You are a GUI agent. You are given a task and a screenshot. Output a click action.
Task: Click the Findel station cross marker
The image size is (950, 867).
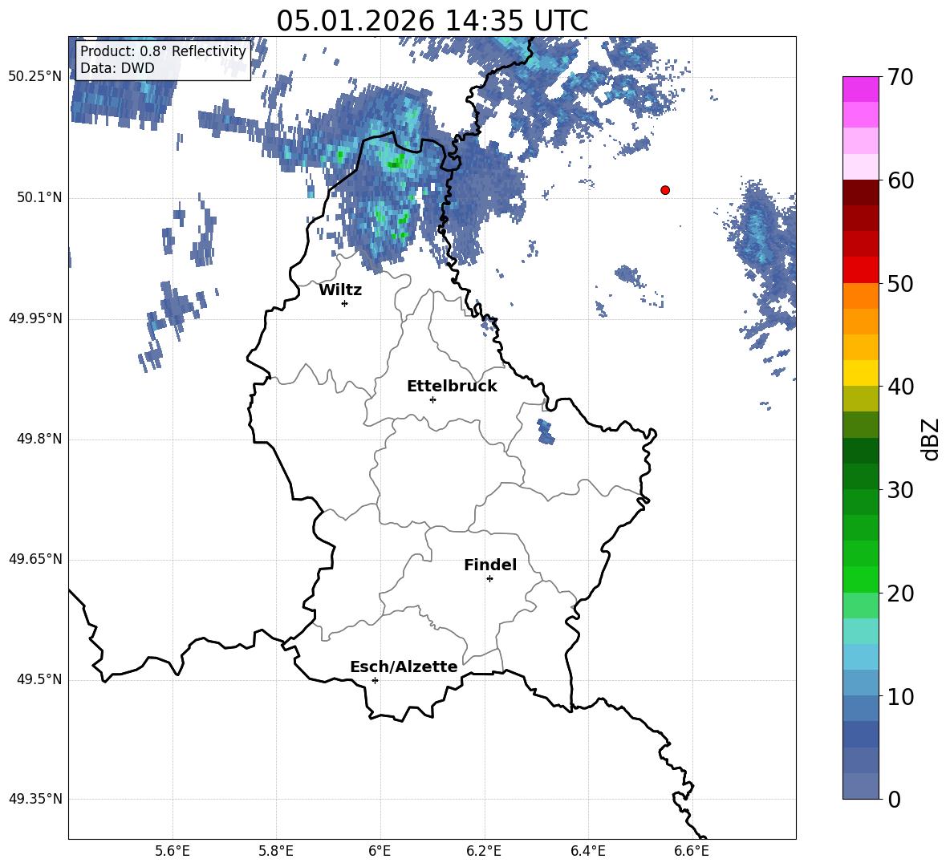click(x=489, y=579)
